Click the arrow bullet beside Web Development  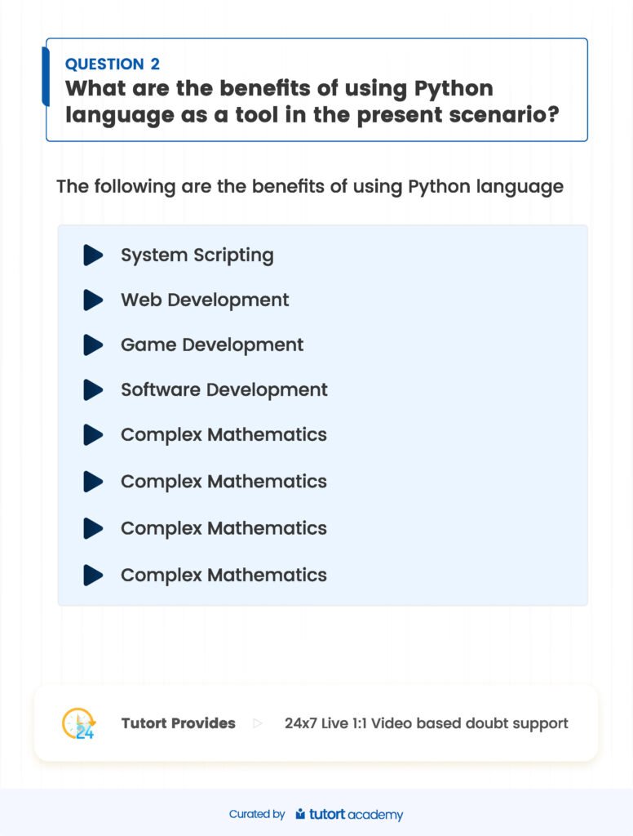[x=93, y=300]
